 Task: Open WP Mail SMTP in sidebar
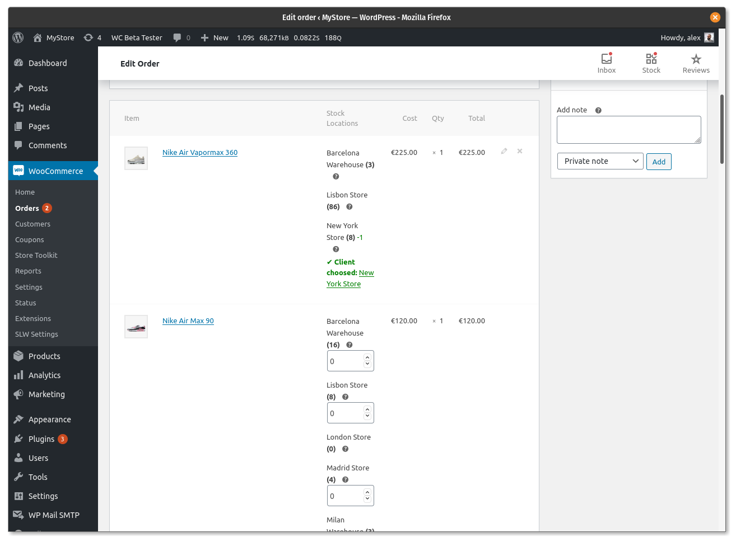53,515
